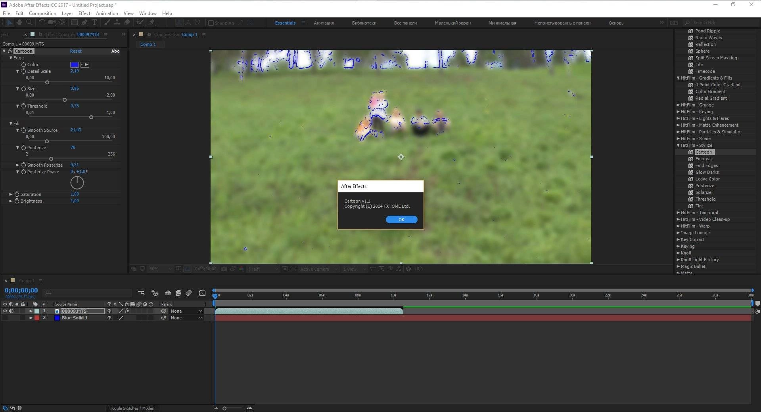The image size is (761, 412).
Task: Select the Zoom magnifier tool
Action: click(29, 23)
